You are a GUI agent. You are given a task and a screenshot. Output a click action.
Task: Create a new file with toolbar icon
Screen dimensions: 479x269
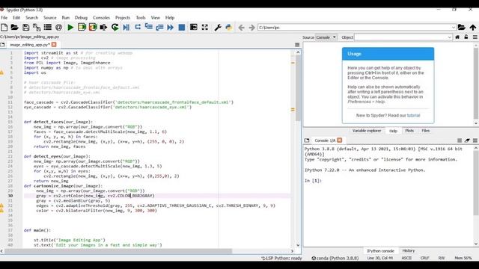(4, 28)
